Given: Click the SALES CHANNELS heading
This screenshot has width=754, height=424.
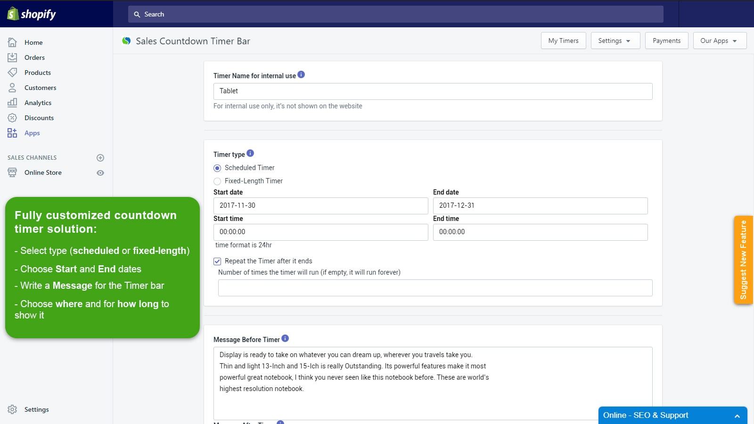Looking at the screenshot, I should click(x=32, y=158).
